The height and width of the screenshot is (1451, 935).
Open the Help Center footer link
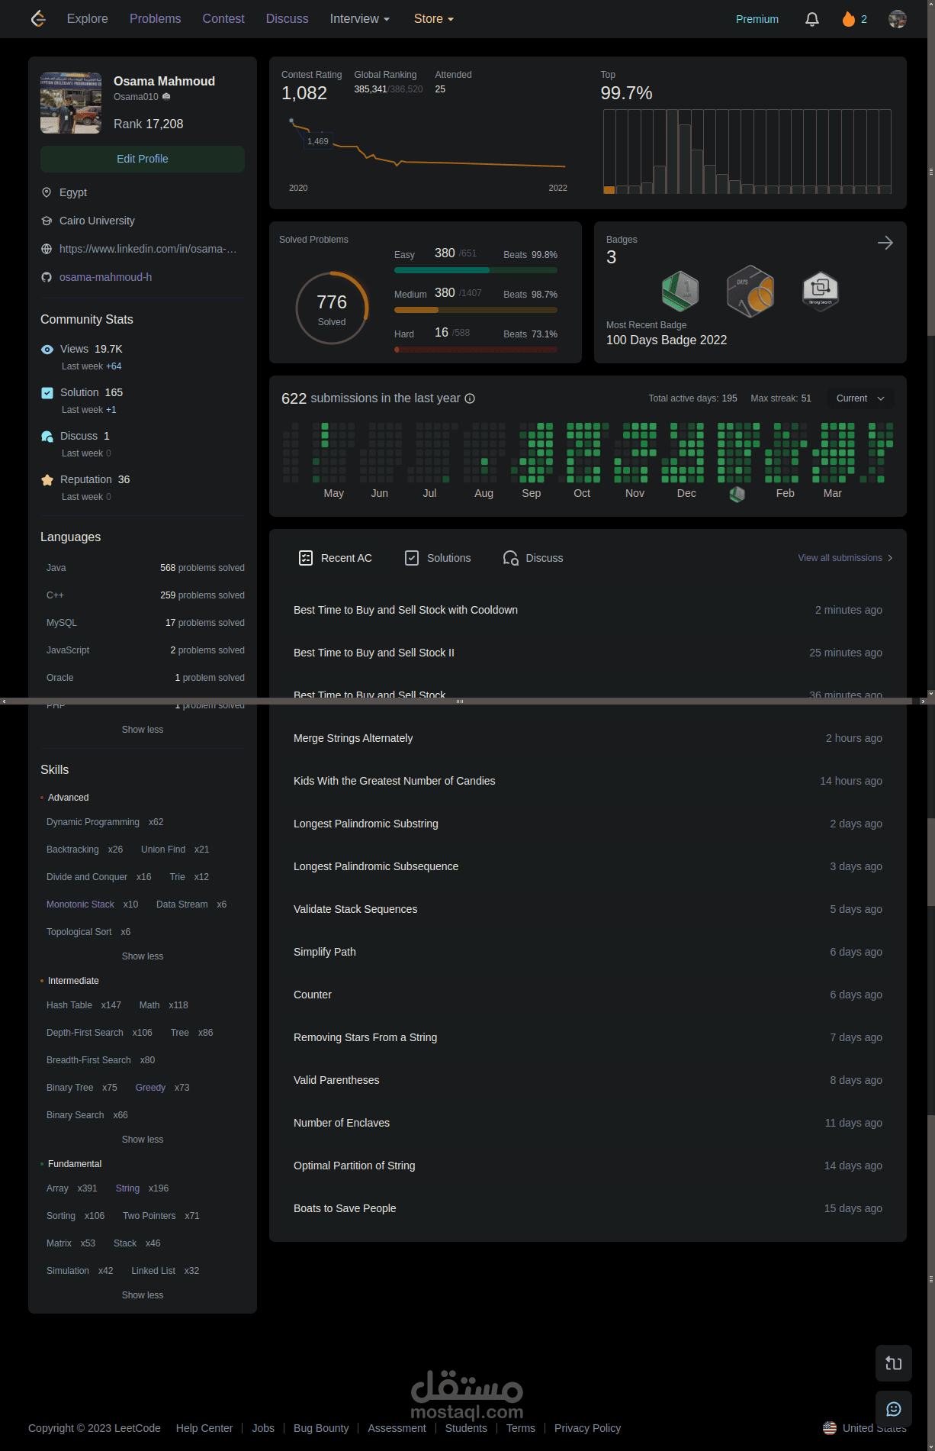[204, 1428]
